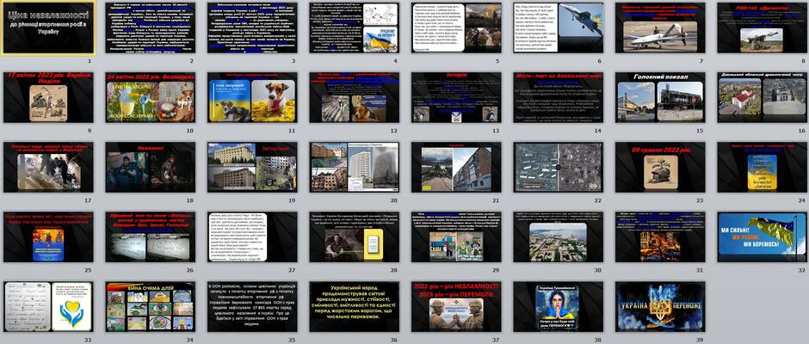Viewport: 809px width, 344px height.
Task: Select slide 12 with shells and dog photos
Action: click(x=354, y=97)
